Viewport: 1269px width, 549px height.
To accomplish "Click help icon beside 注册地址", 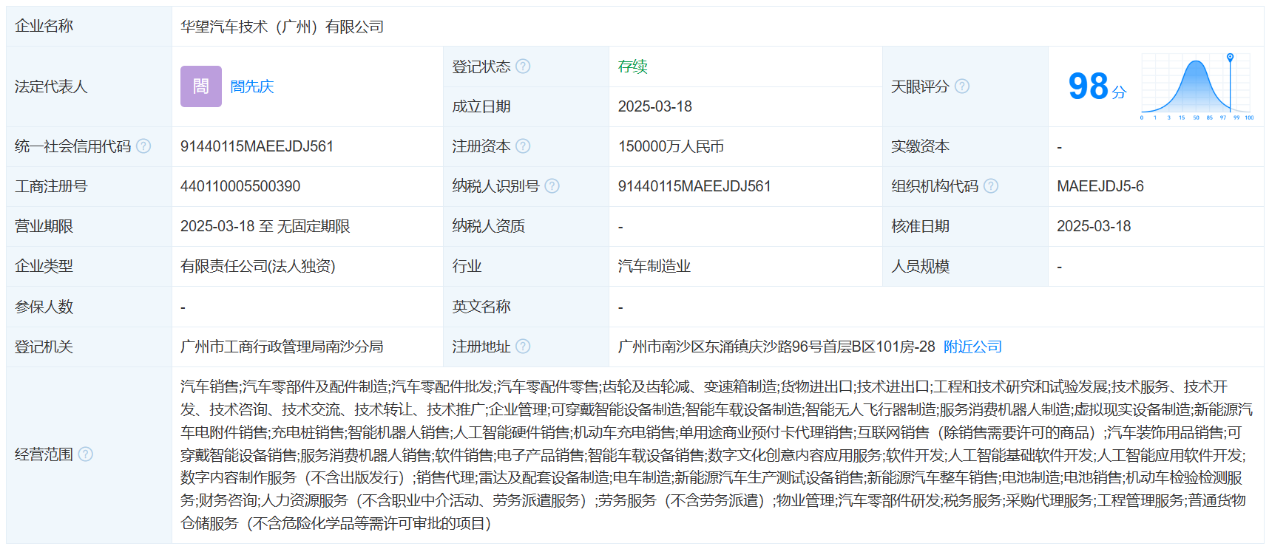I will [523, 347].
